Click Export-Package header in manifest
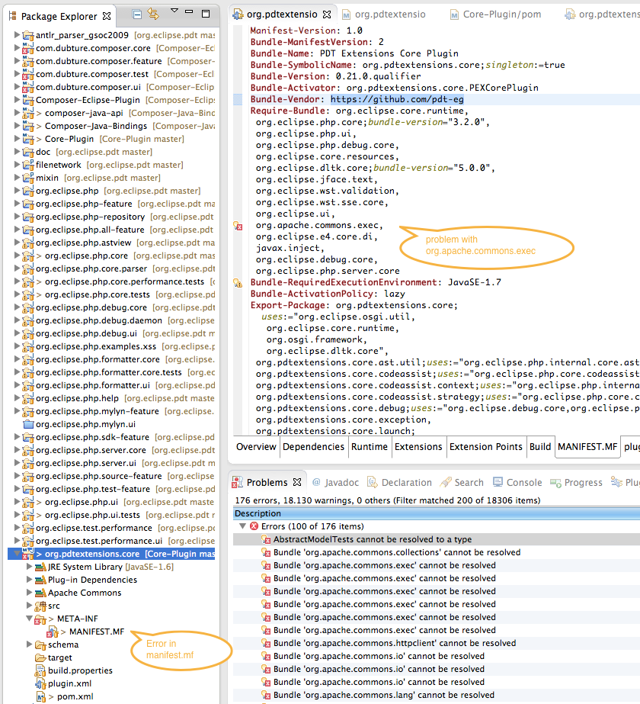Image resolution: width=640 pixels, height=704 pixels. 288,305
